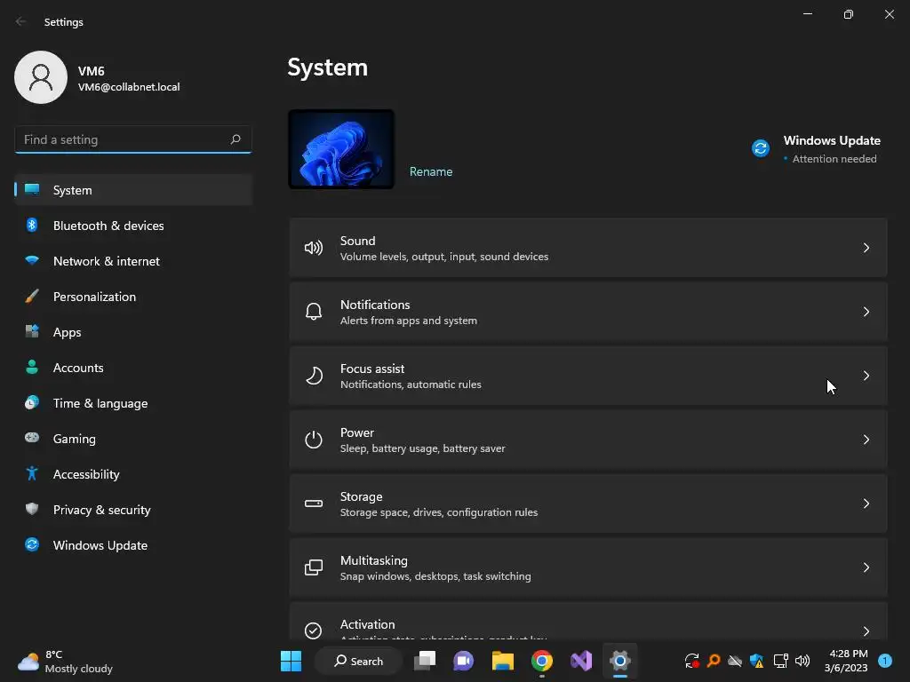Open Focus assist via its chevron
Image resolution: width=910 pixels, height=682 pixels.
[x=866, y=376]
